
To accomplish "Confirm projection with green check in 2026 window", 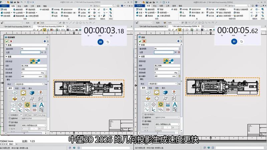I will pyautogui.click(x=7, y=41).
